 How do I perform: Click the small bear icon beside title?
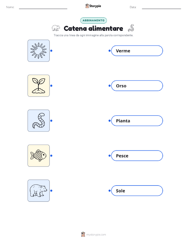tap(56, 28)
